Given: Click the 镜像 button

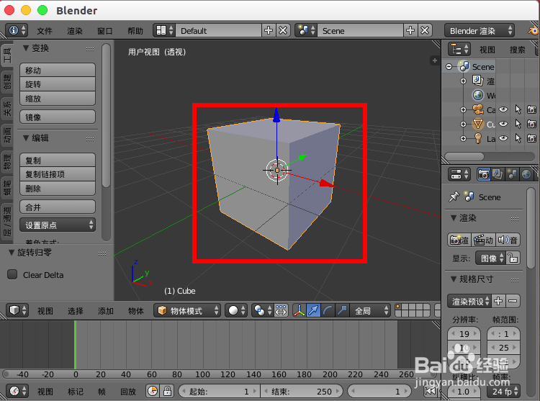Looking at the screenshot, I should pos(58,117).
